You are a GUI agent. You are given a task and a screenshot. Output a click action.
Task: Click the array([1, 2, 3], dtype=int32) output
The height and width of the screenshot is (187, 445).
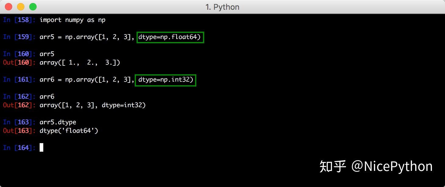coord(93,105)
